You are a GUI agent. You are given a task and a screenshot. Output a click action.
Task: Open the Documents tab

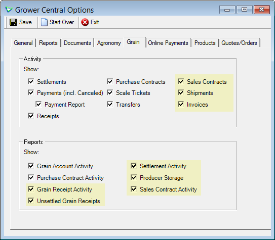click(77, 43)
